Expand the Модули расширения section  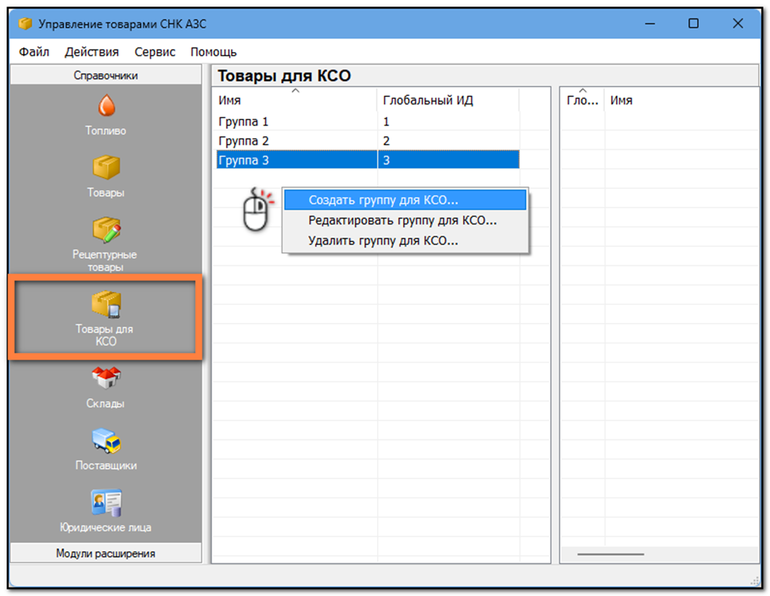click(106, 553)
